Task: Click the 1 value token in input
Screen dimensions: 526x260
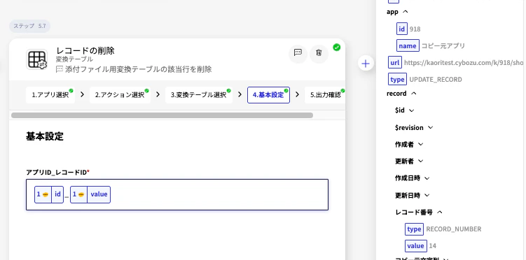Action: tap(90, 194)
